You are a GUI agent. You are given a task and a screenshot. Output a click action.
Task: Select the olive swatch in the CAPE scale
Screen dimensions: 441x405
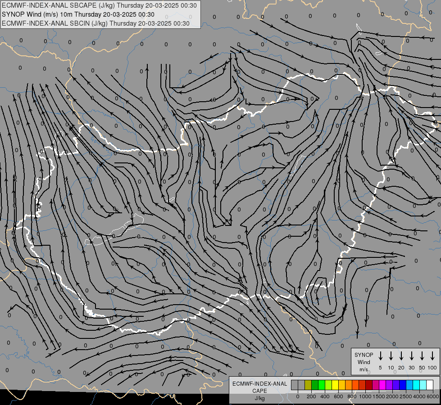point(308,385)
